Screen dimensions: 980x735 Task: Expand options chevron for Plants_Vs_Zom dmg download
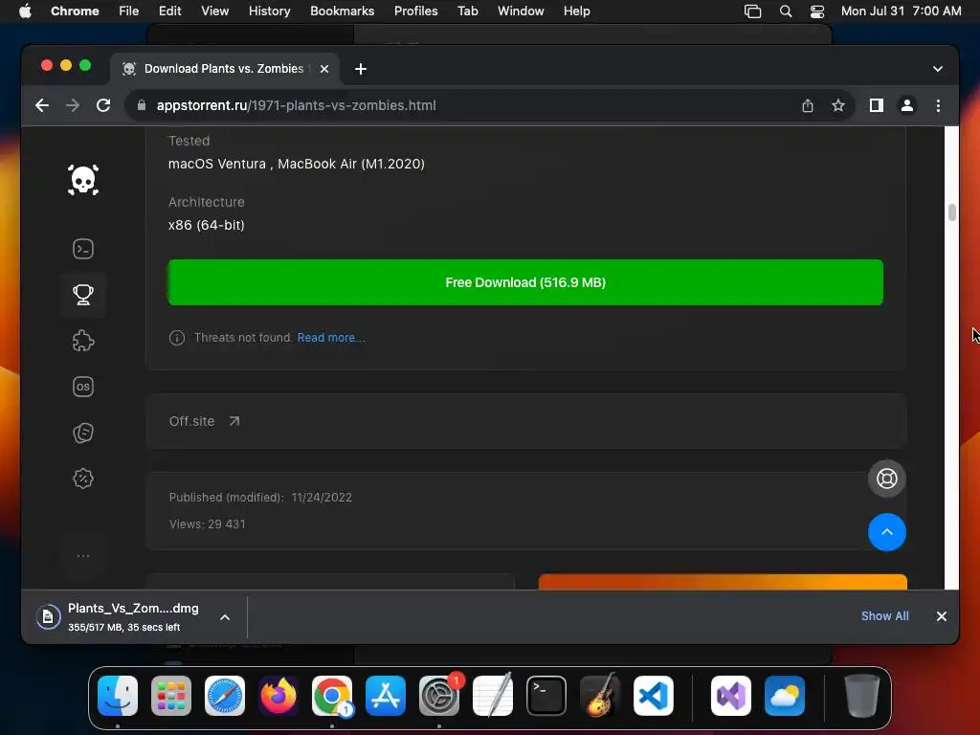(x=225, y=617)
